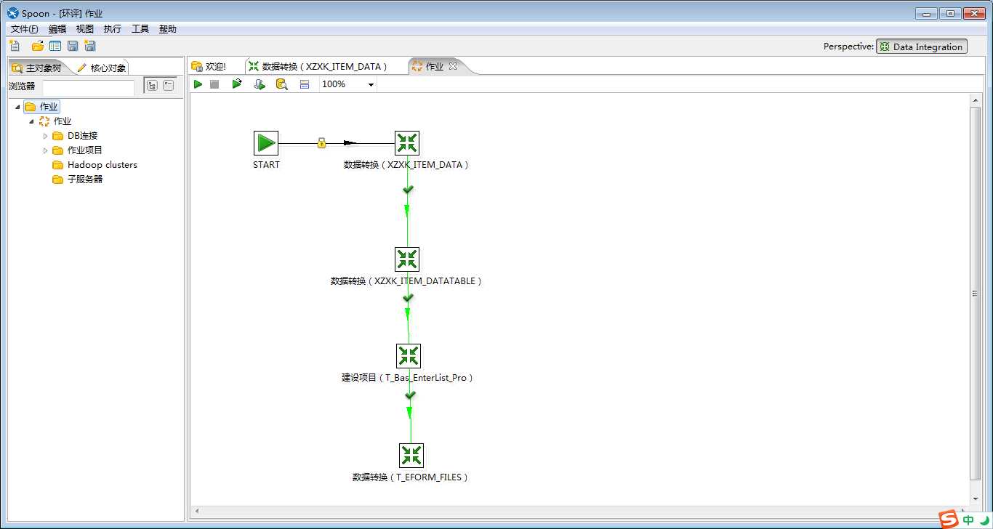
Task: Click the 浏览器 search input field
Action: (88, 86)
